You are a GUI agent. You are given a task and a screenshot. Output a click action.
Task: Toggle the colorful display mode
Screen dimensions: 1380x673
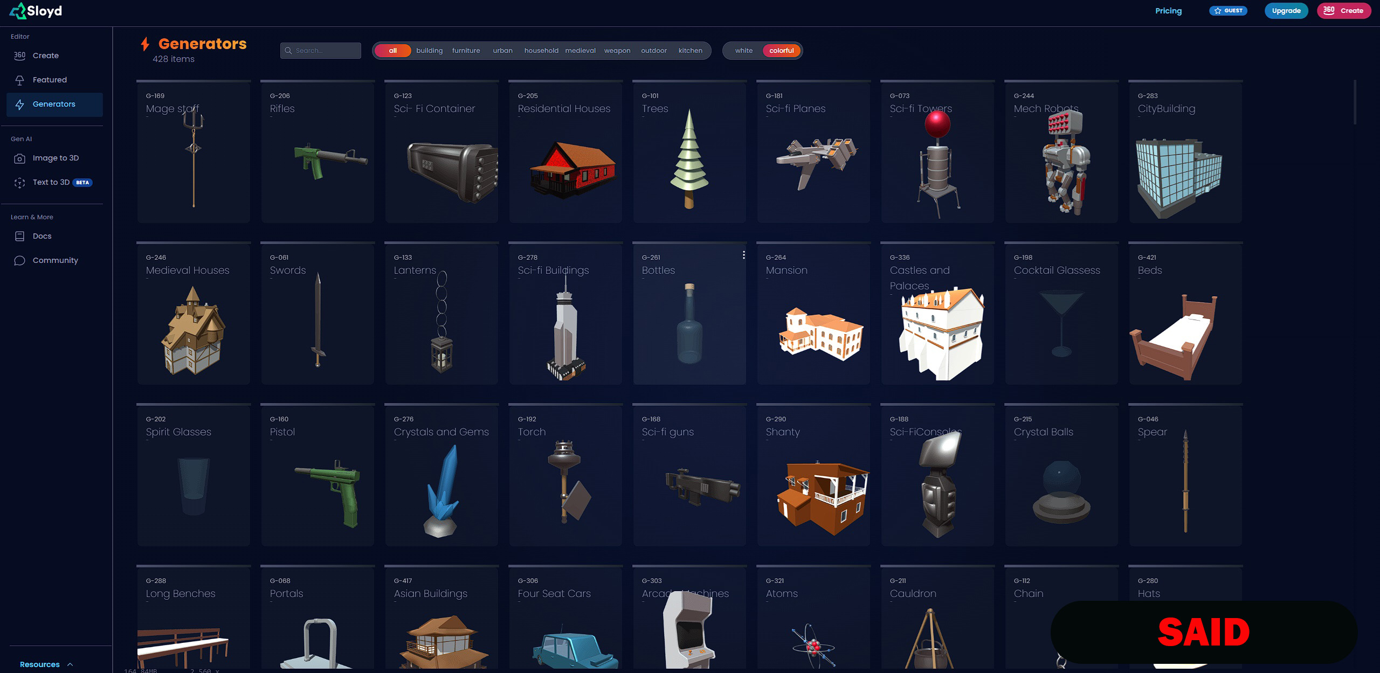click(781, 51)
